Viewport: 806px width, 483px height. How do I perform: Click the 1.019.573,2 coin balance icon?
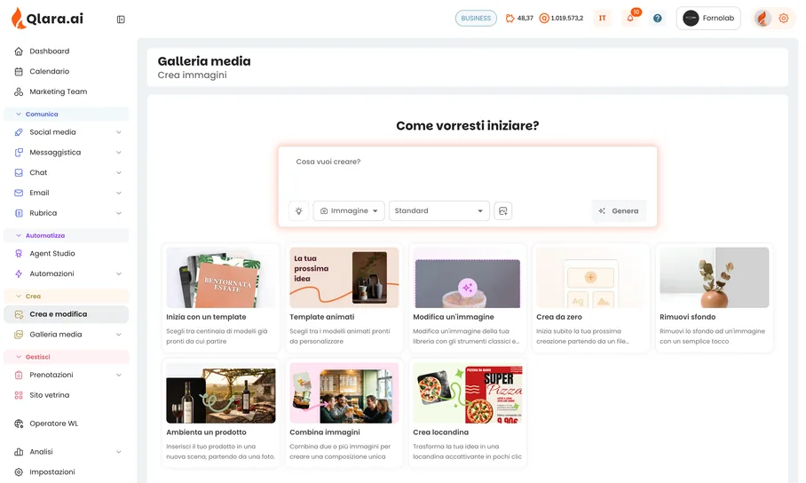tap(544, 18)
